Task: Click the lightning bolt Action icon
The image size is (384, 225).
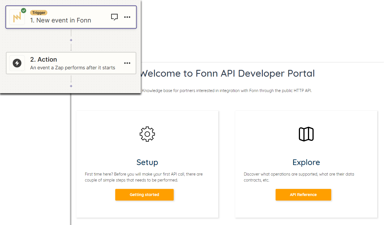Action: point(17,63)
